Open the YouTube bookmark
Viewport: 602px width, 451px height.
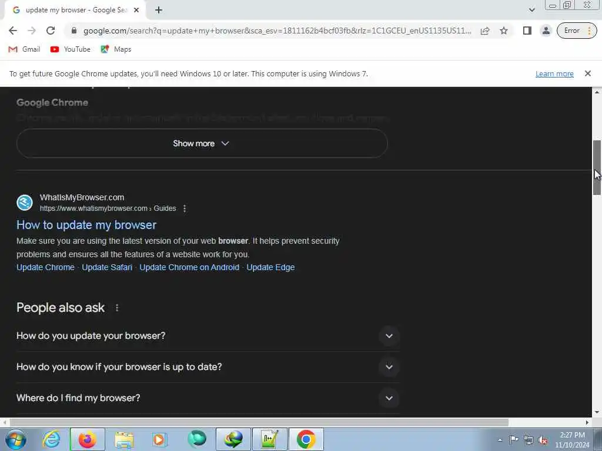[71, 49]
